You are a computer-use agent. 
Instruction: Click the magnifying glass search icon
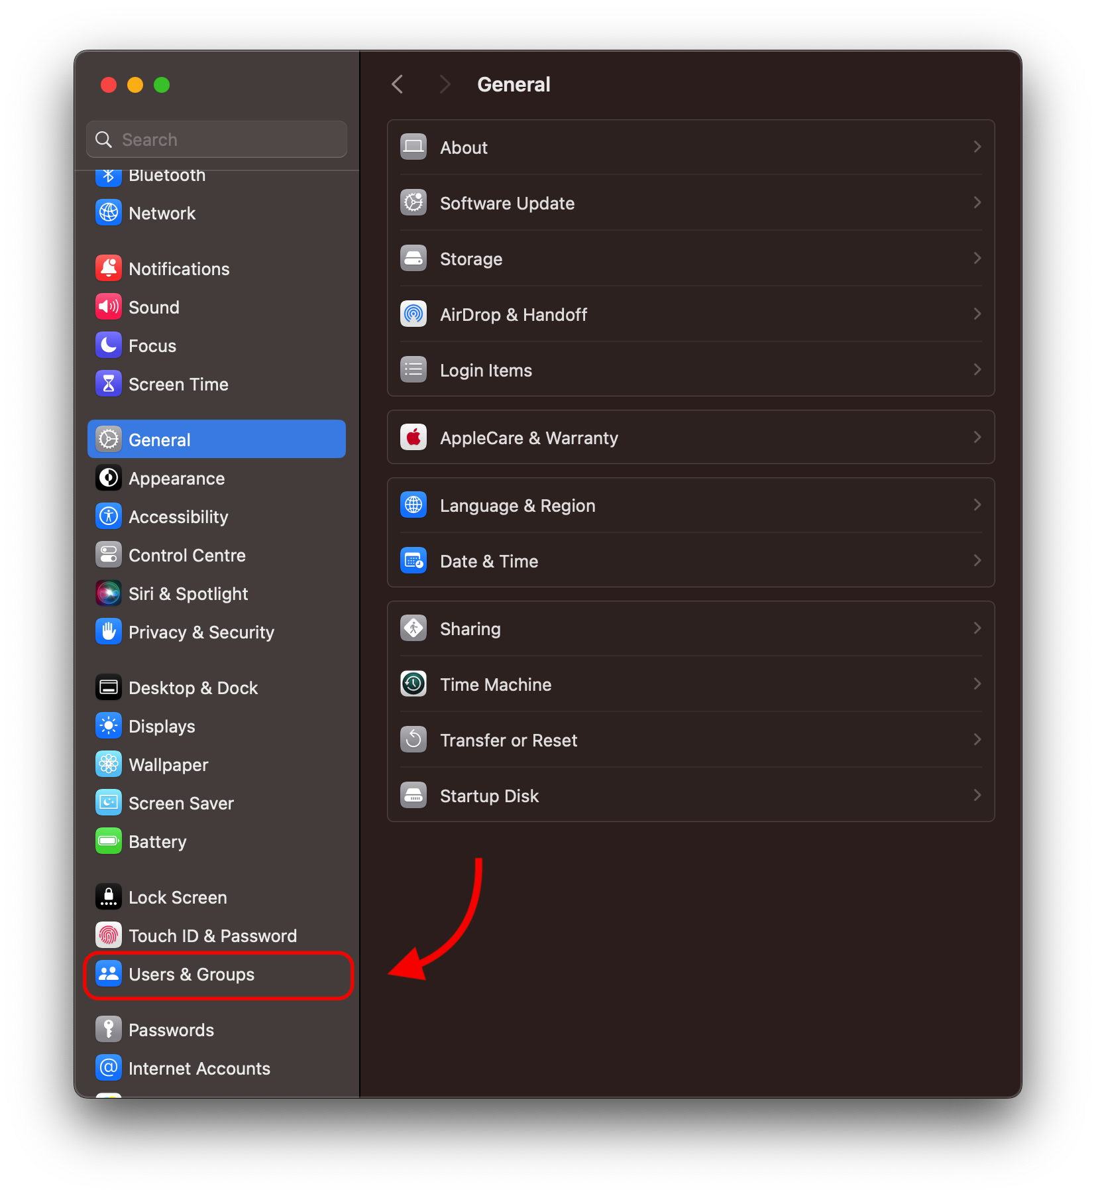tap(104, 139)
